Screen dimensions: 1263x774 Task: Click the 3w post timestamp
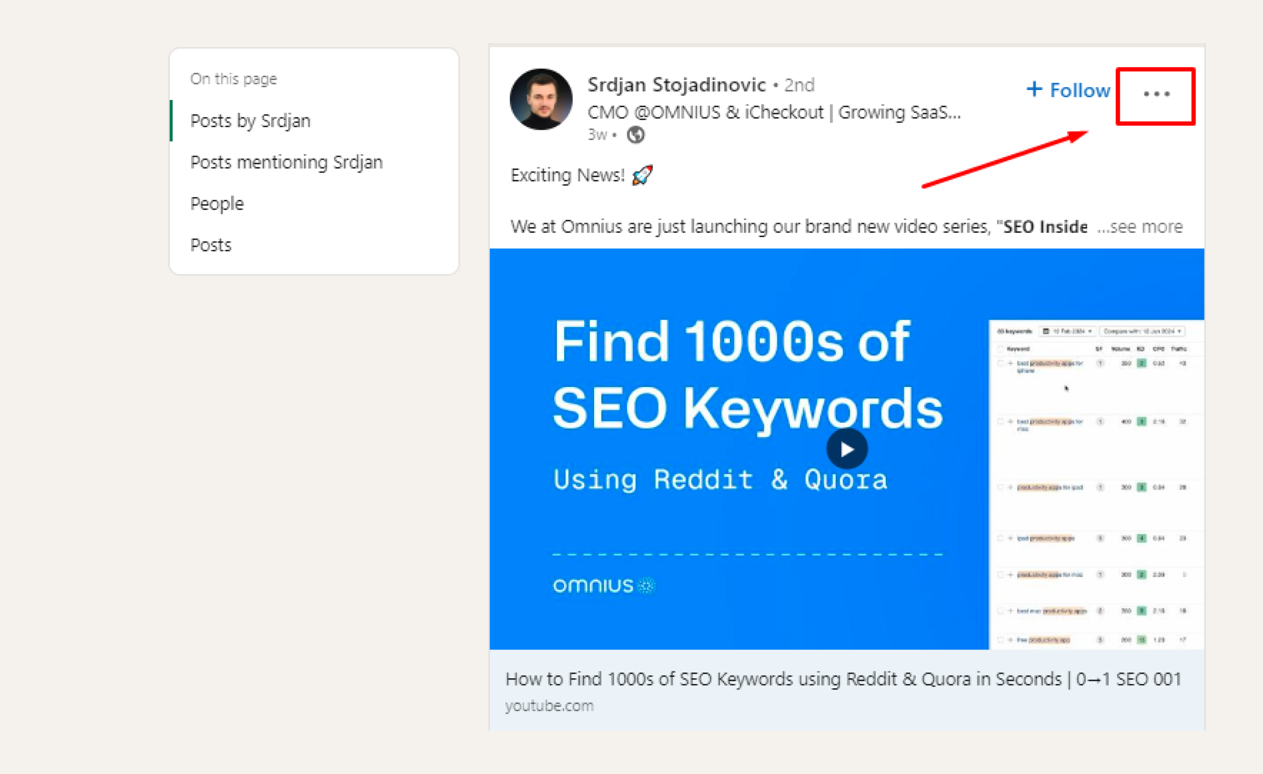pos(597,135)
